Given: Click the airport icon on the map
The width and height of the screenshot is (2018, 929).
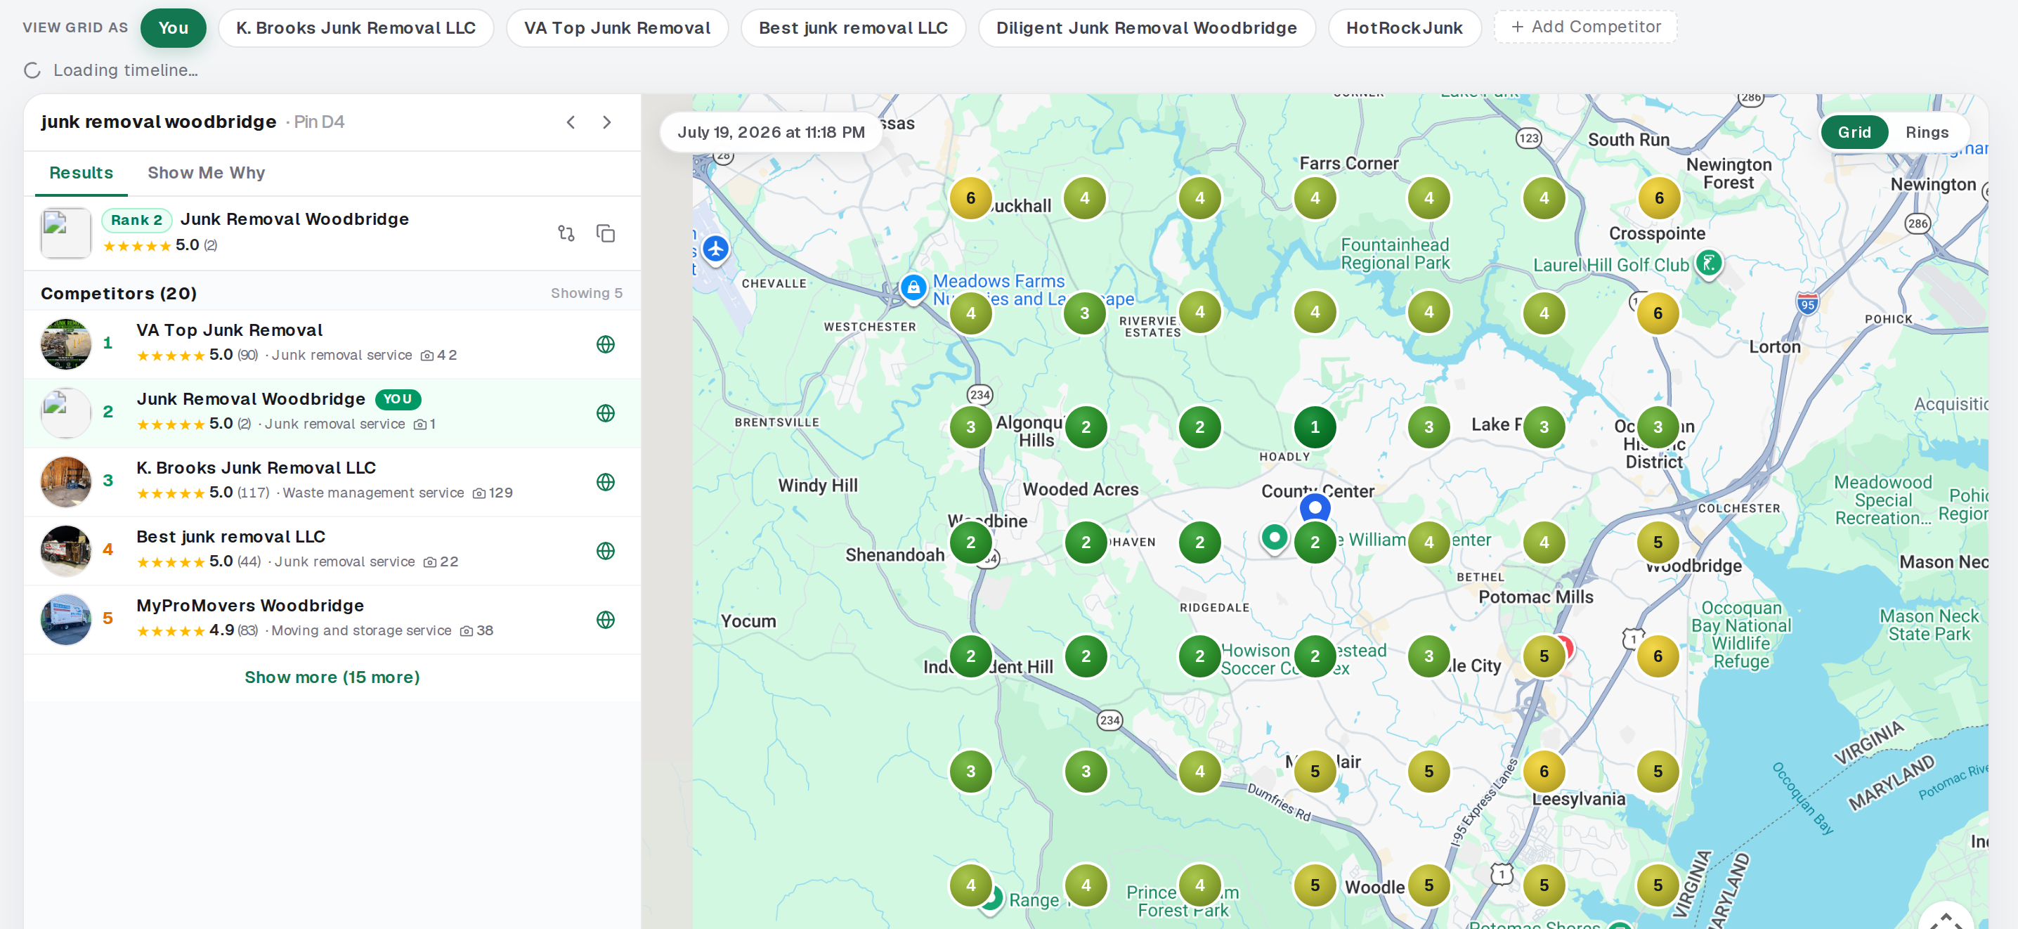Looking at the screenshot, I should [x=715, y=250].
